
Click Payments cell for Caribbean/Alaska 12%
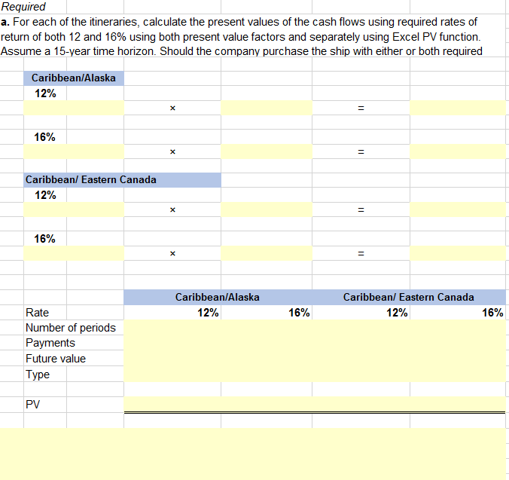point(172,343)
